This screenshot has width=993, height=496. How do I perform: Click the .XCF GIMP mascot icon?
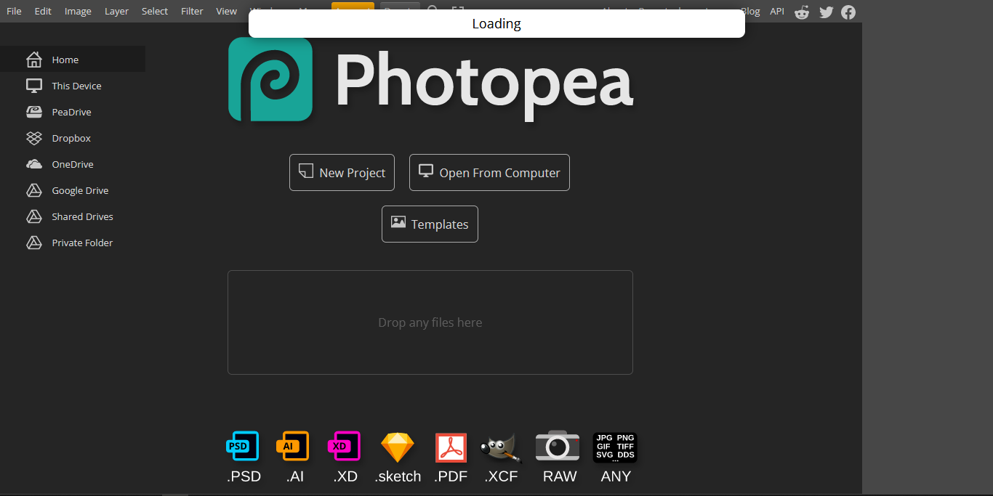[501, 446]
